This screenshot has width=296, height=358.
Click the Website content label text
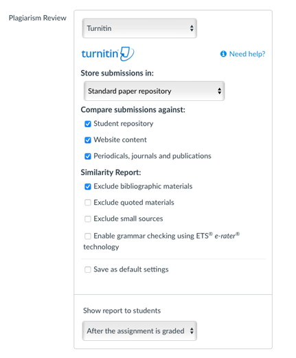pyautogui.click(x=120, y=139)
